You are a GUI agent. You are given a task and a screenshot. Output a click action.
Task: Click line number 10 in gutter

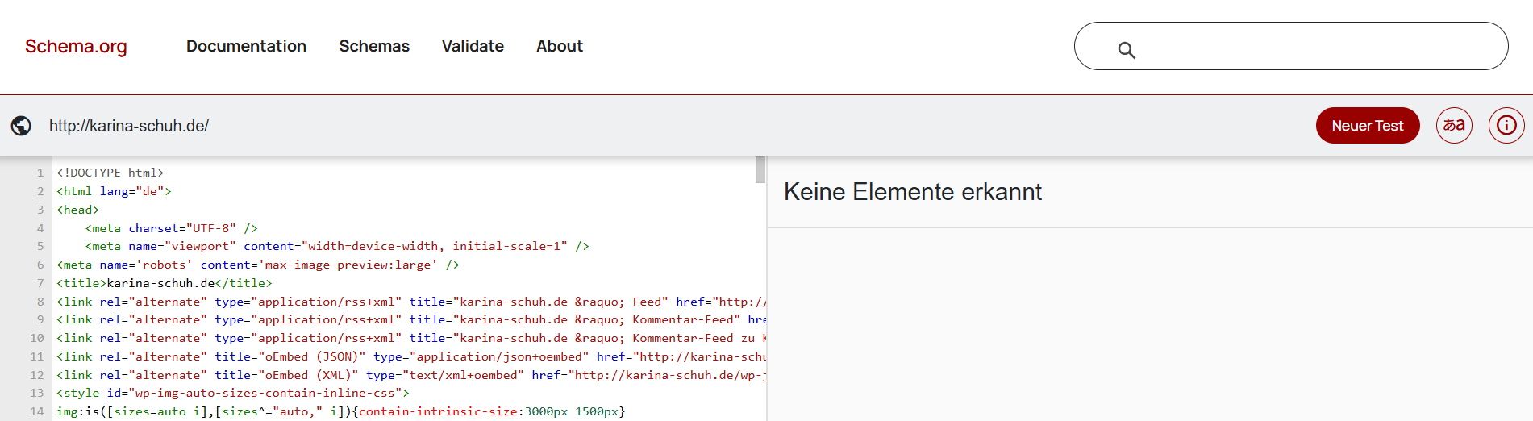pos(37,338)
